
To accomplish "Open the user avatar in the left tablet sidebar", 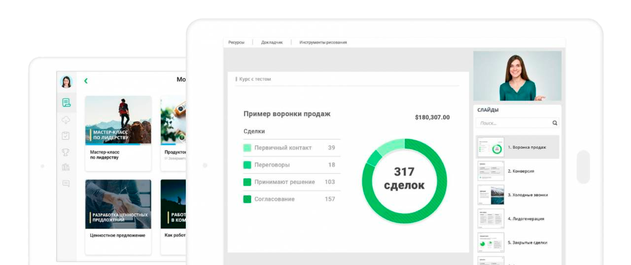I will point(66,82).
